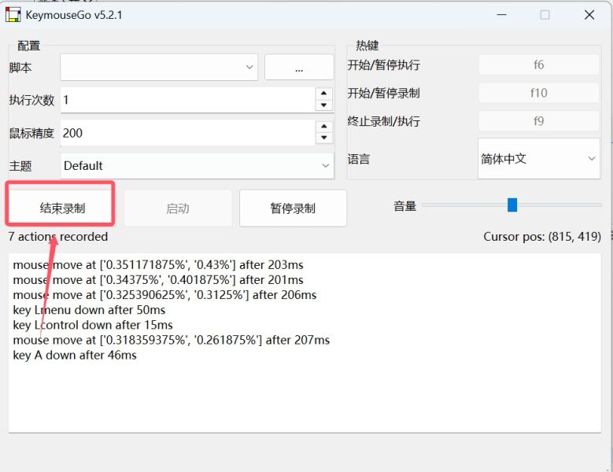Click the execution count (执行次数) field
Viewport: 613px width, 472px height.
(x=187, y=100)
